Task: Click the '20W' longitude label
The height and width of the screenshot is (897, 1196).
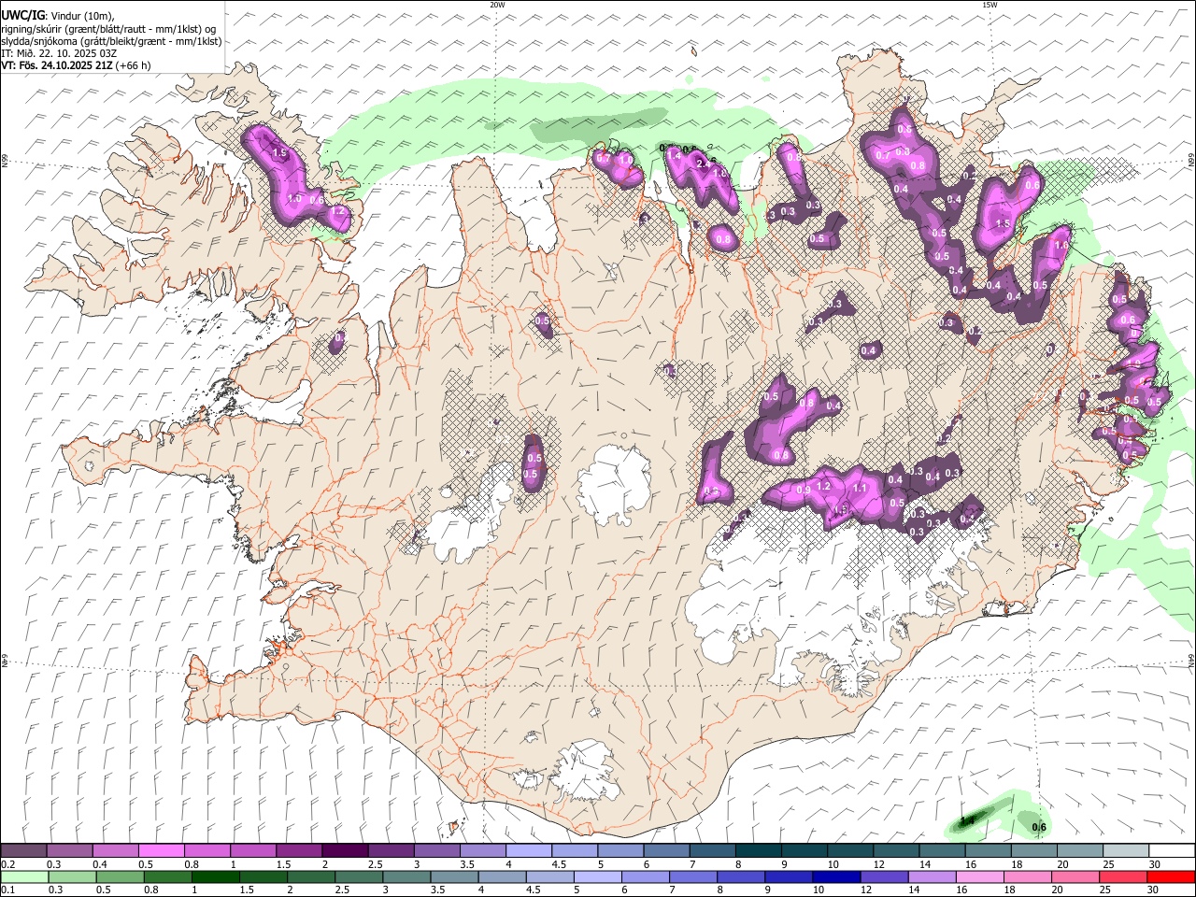Action: (497, 5)
